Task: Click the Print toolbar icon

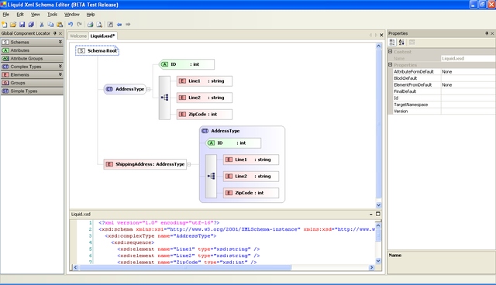Action: (x=90, y=24)
